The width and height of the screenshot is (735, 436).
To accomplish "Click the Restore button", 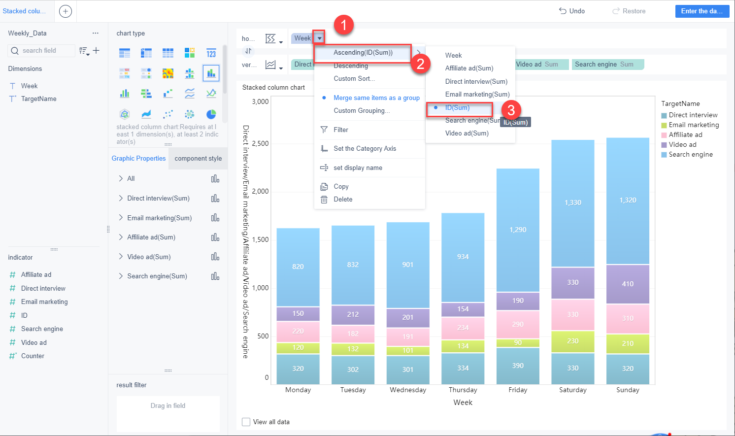I will [x=629, y=11].
